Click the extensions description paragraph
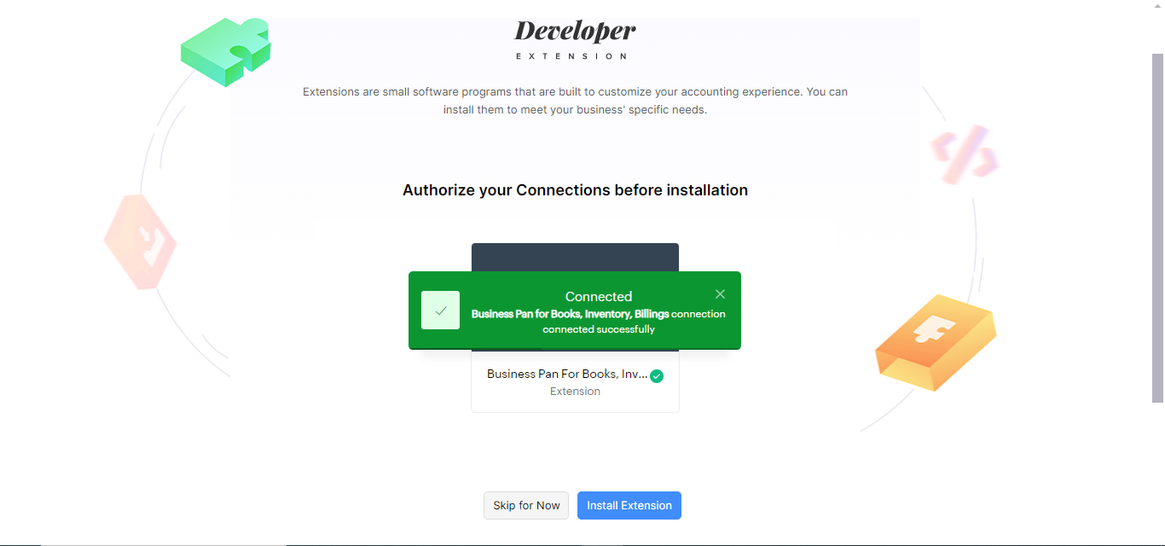The width and height of the screenshot is (1165, 546). pos(575,101)
